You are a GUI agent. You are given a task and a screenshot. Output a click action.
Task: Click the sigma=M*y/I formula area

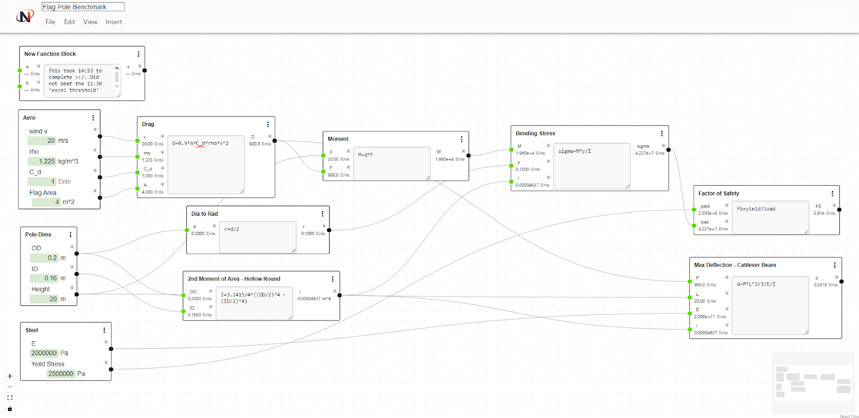coord(592,166)
